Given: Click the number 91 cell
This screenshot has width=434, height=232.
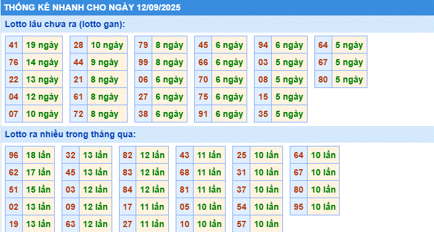Looking at the screenshot, I should click(203, 114).
